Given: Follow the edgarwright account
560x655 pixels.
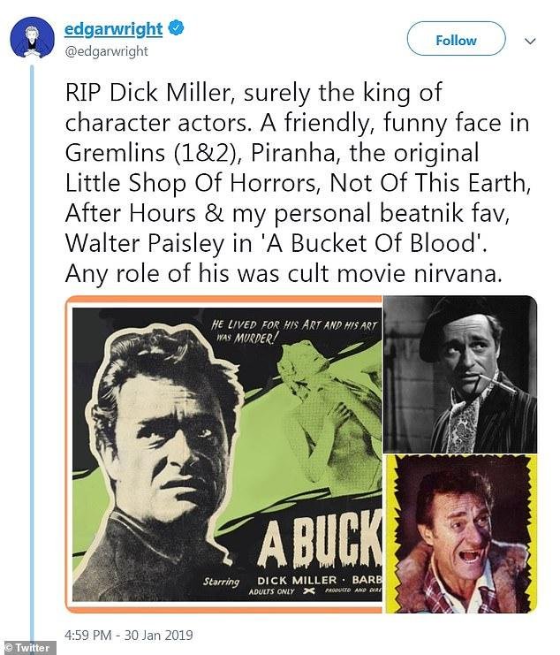Looking at the screenshot, I should 456,39.
